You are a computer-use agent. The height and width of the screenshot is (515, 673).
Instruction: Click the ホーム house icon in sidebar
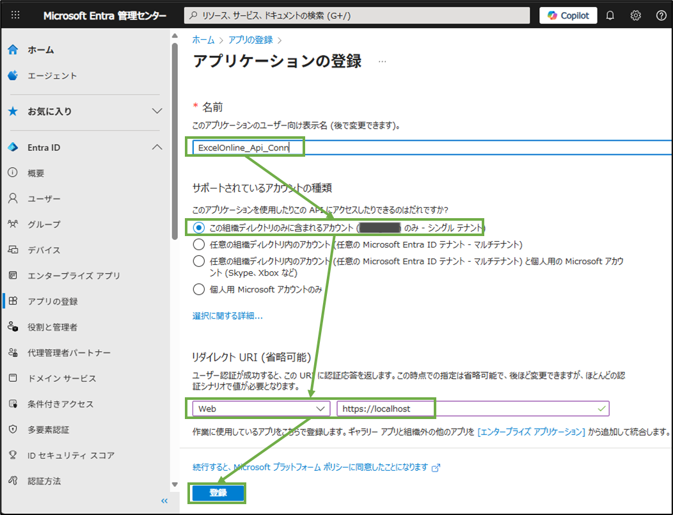tap(13, 50)
